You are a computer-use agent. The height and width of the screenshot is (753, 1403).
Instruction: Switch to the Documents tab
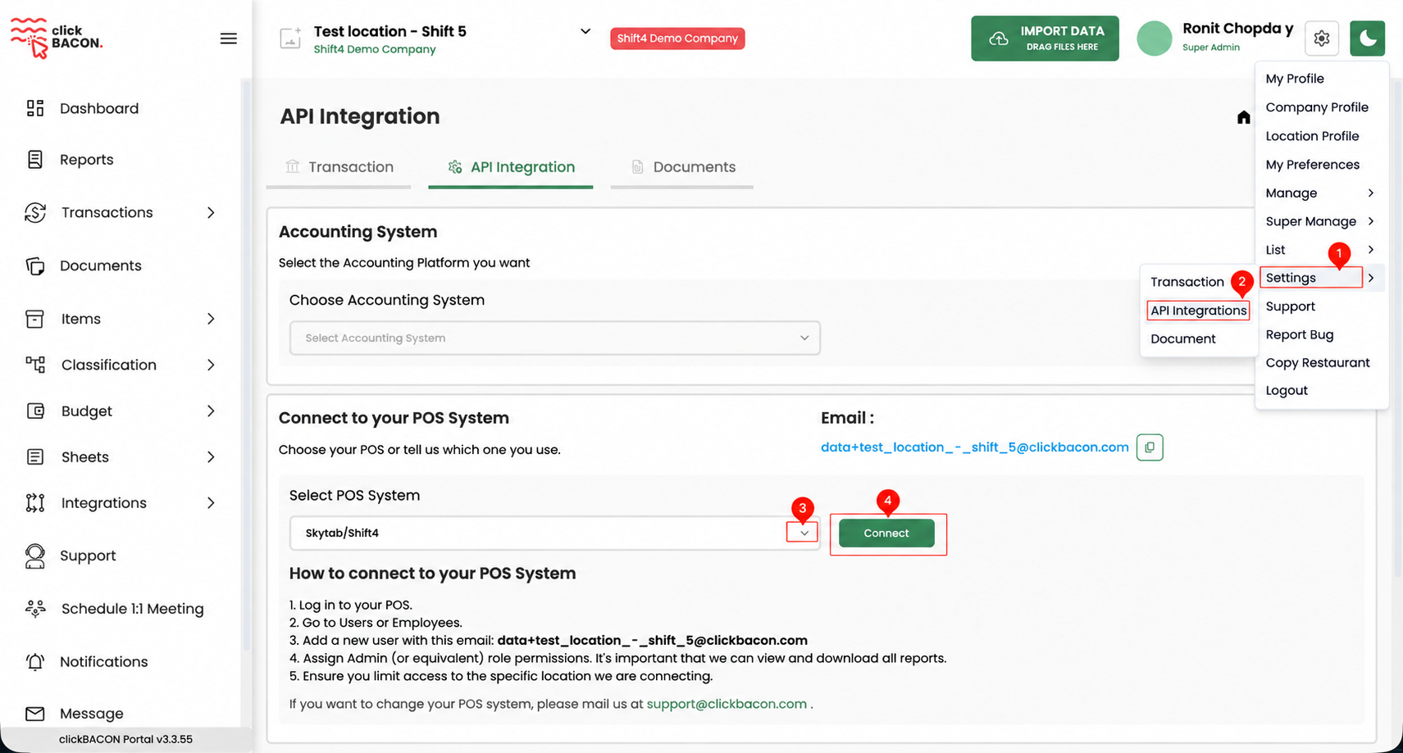(682, 167)
